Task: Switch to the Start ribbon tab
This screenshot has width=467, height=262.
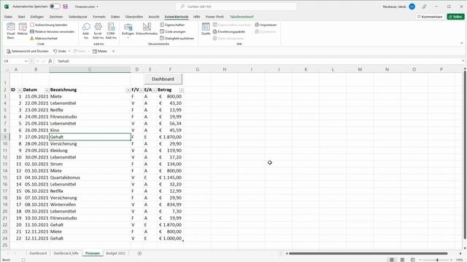Action: [x=21, y=17]
